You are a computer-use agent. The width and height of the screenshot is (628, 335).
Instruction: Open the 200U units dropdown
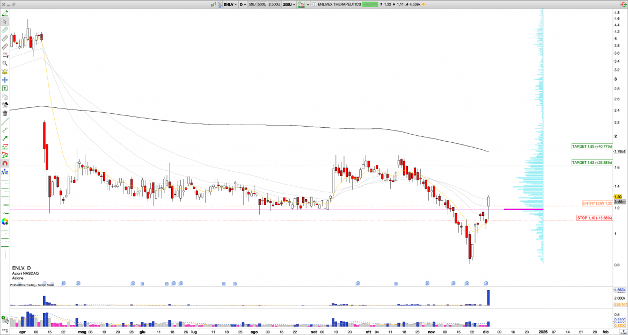[x=288, y=4]
